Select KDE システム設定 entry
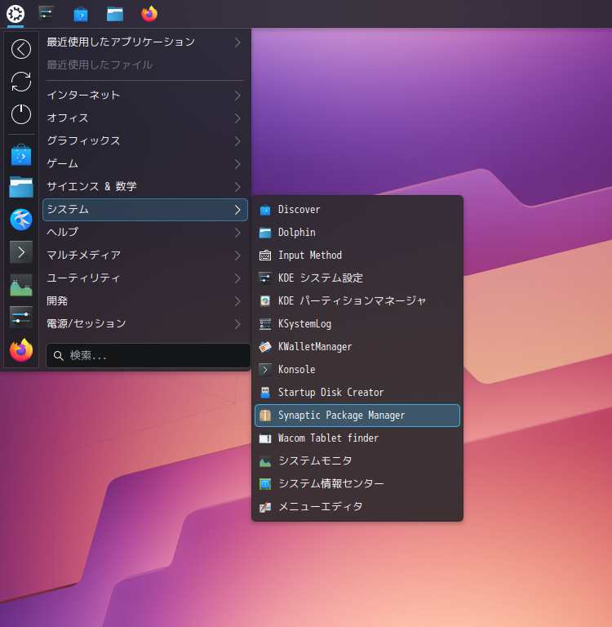 click(357, 278)
